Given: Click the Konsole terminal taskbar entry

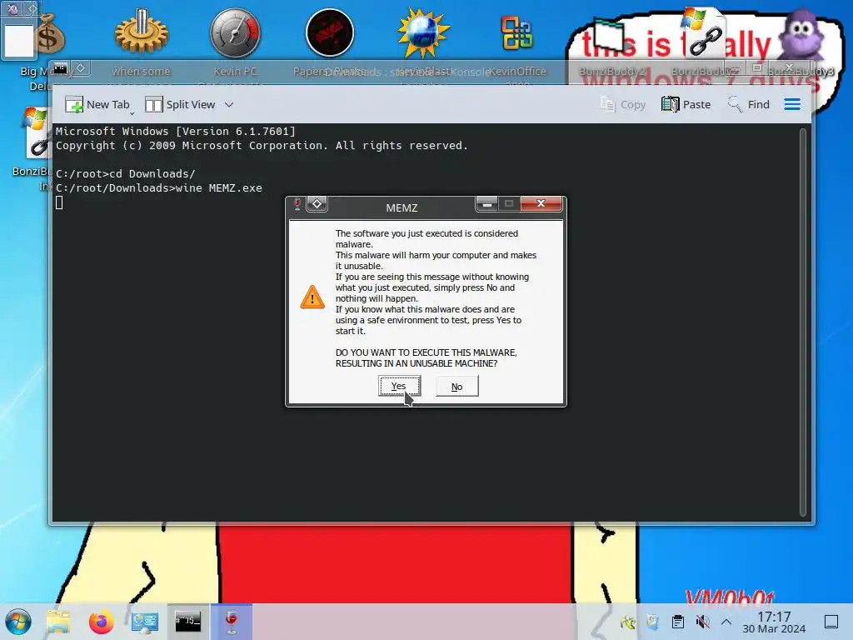Looking at the screenshot, I should pyautogui.click(x=187, y=622).
